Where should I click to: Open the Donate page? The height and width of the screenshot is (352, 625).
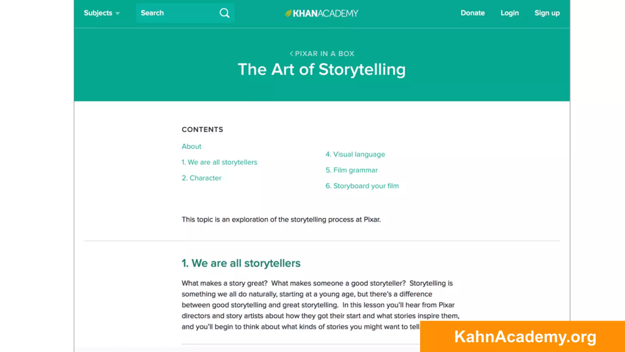pos(472,13)
